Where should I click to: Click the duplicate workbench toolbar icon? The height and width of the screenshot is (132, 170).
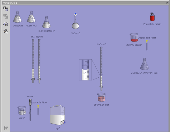6,9
